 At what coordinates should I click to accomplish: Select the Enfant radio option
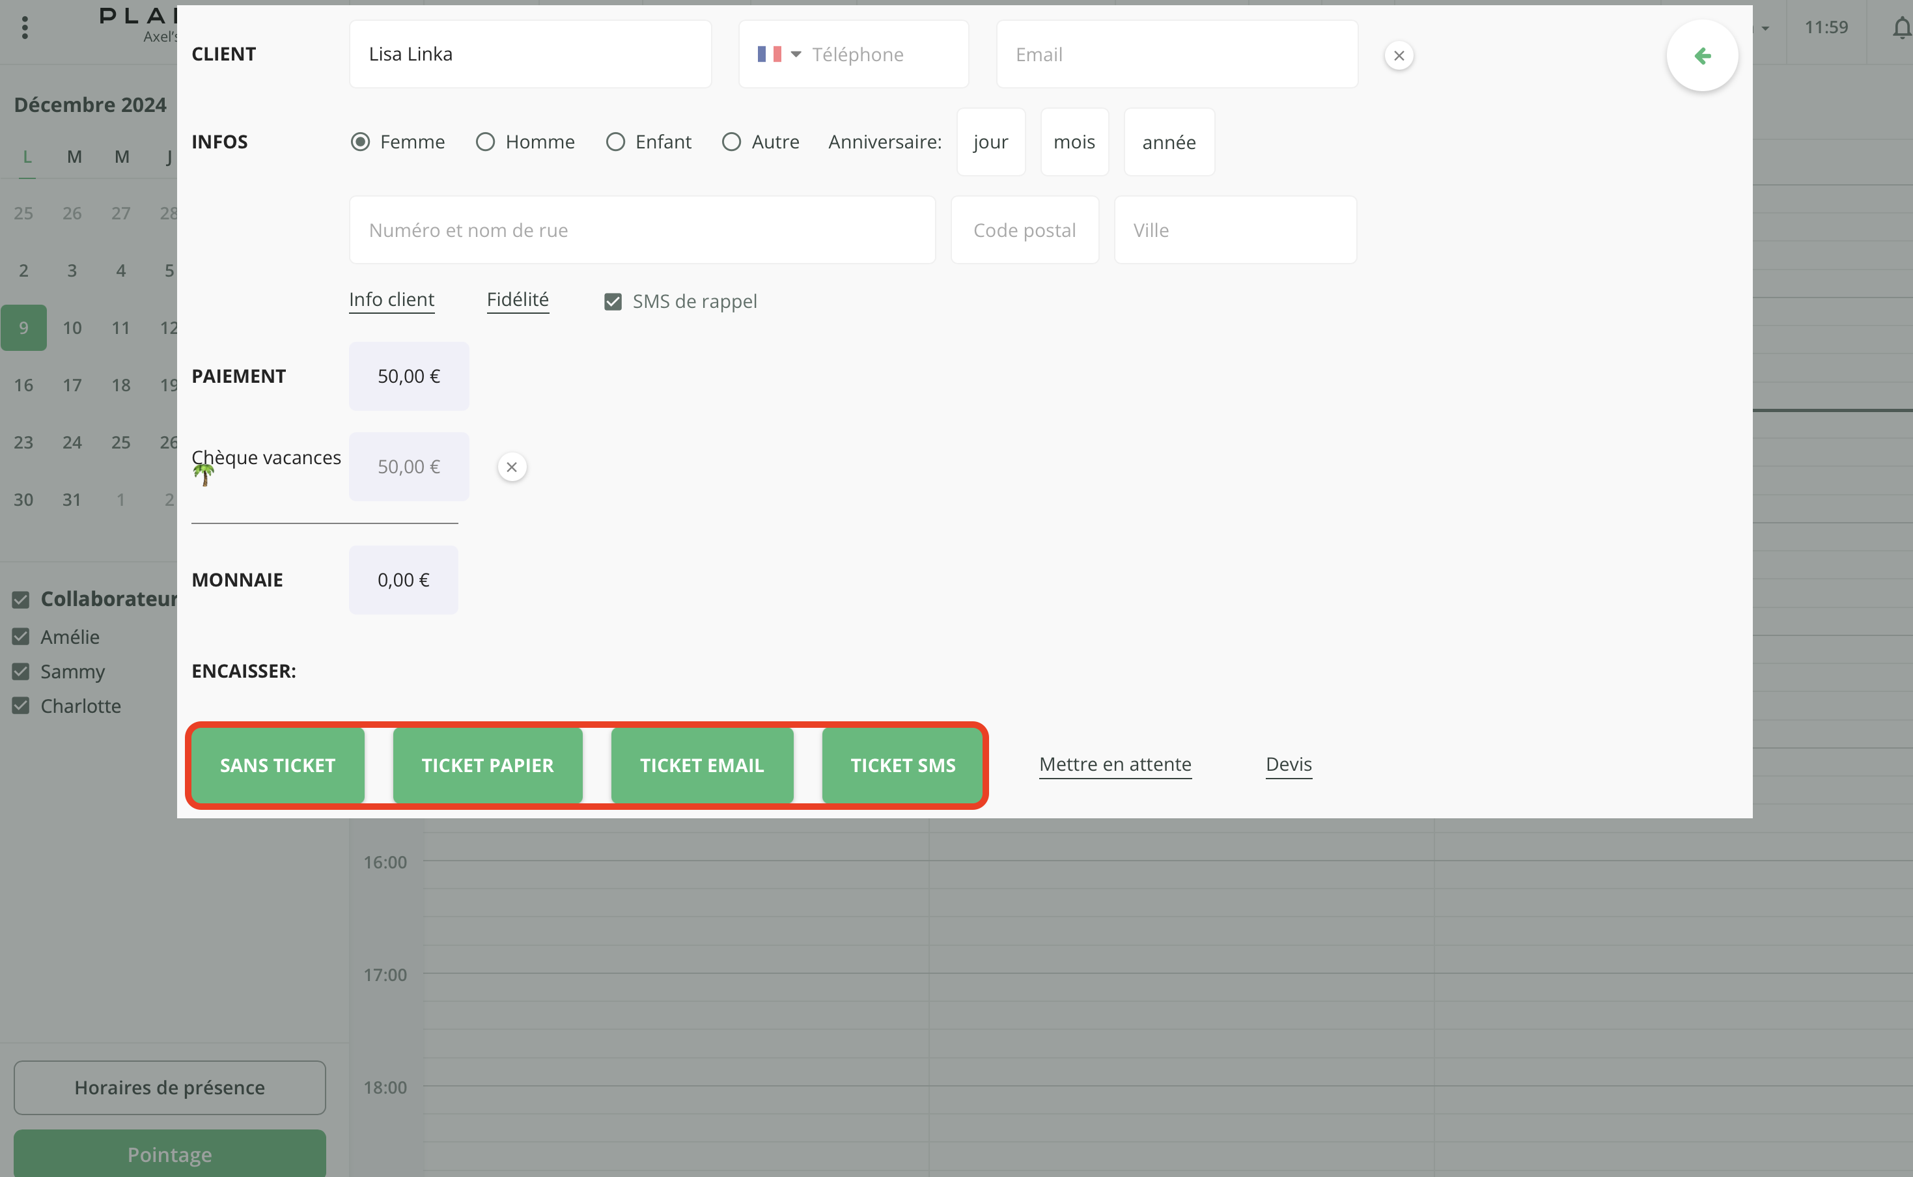click(615, 142)
